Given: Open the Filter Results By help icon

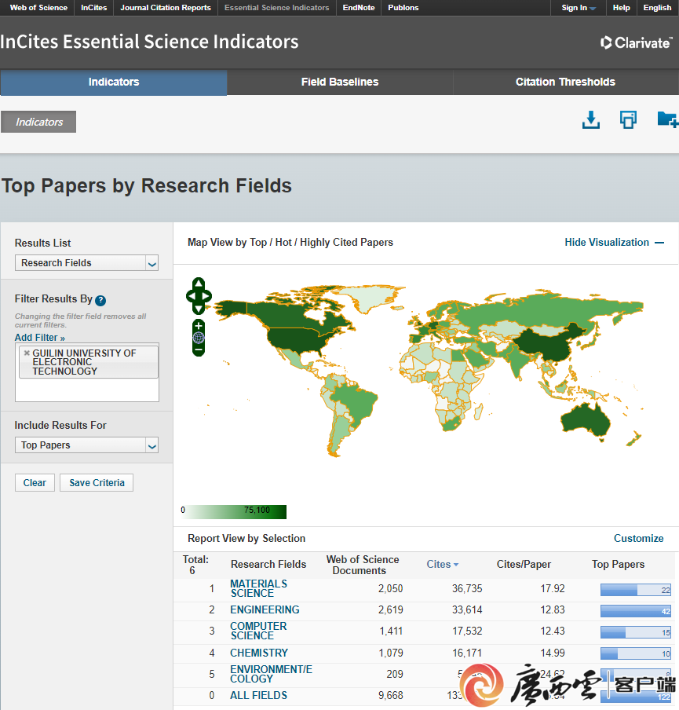Looking at the screenshot, I should click(100, 300).
